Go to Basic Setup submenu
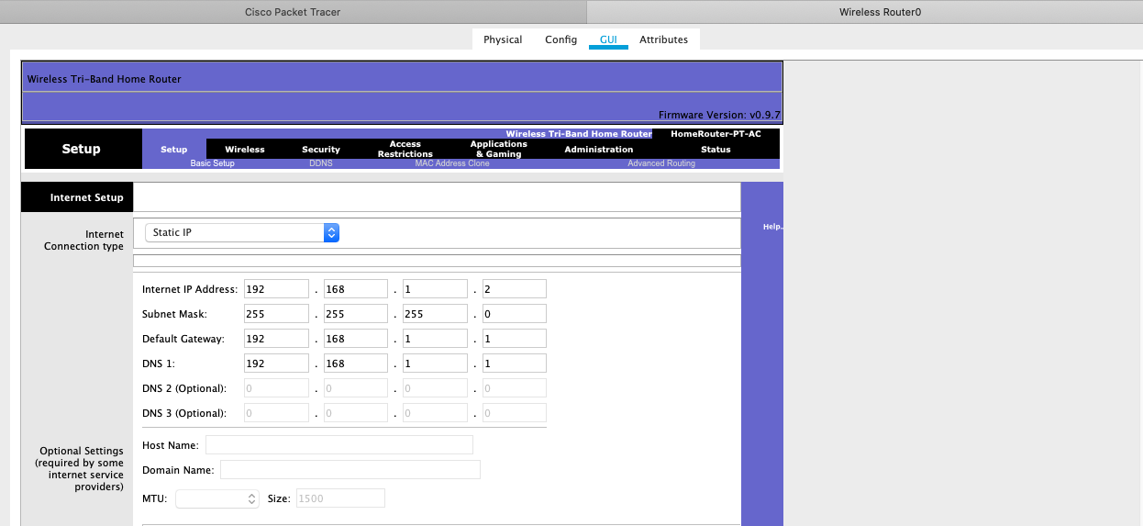1143x526 pixels. coord(212,163)
